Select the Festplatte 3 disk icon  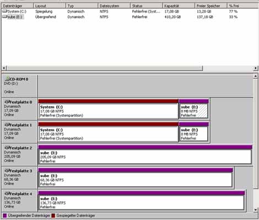point(7,171)
